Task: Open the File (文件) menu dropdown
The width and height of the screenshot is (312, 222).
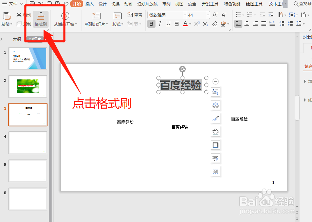Action: coord(13,4)
